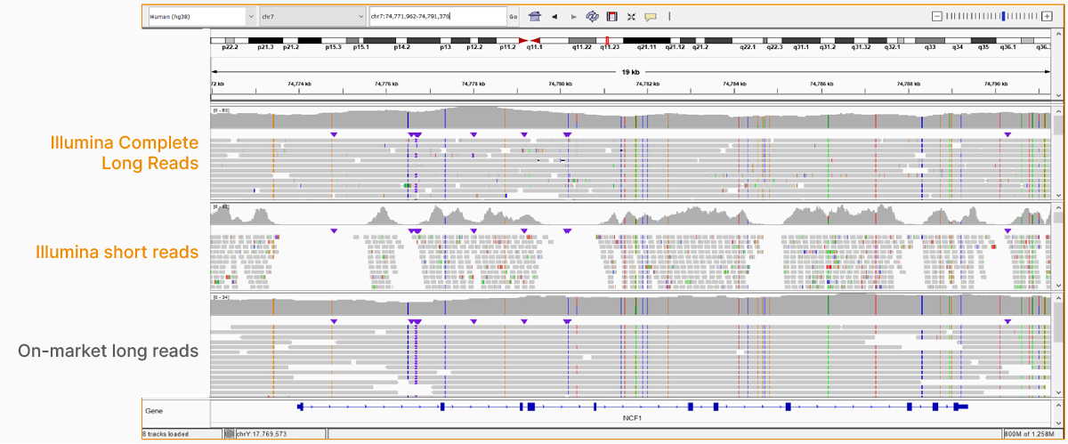Go back to previous locus with left arrow
Screen dimensions: 1068x444
[x=555, y=16]
